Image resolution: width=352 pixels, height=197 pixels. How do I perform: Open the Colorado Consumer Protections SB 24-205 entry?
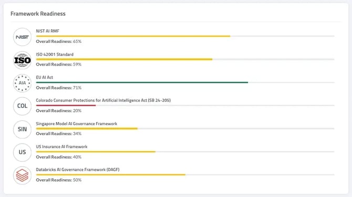click(x=103, y=100)
